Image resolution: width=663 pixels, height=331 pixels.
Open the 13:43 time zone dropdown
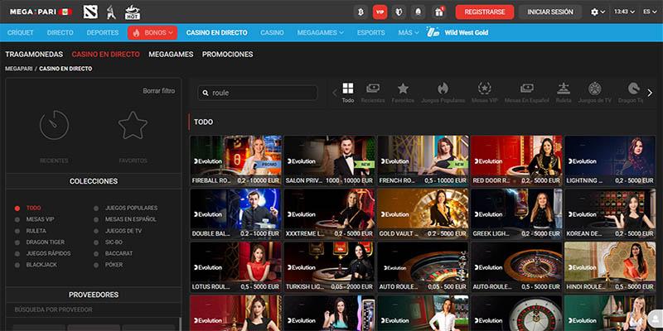tap(624, 12)
